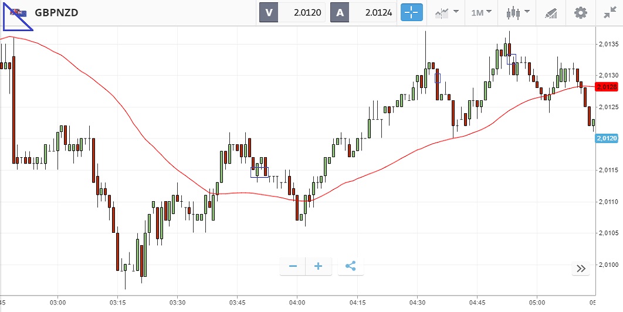Click the 2.0135 price axis label
Viewport: 623px width, 312px height.
pyautogui.click(x=608, y=44)
